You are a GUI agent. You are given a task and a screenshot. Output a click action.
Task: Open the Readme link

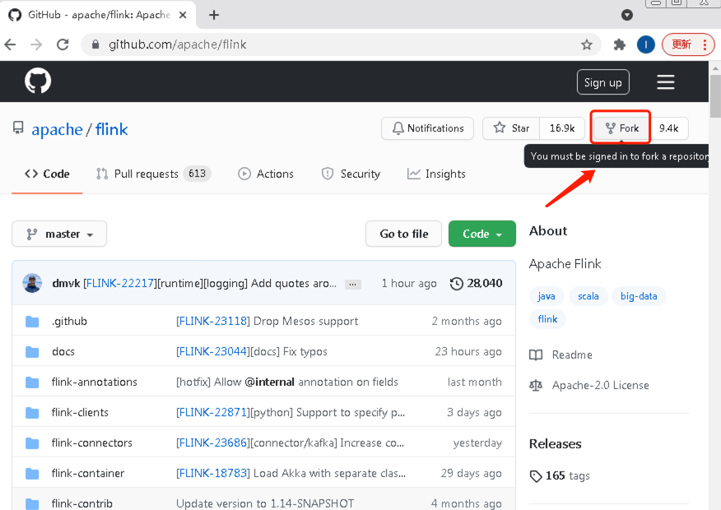(x=561, y=355)
